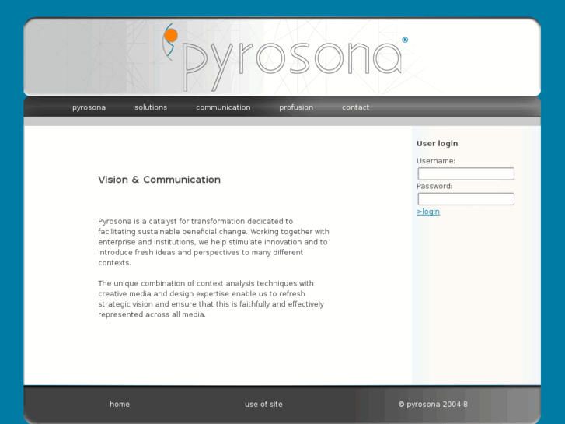Focus the Password input field
565x424 pixels.
pos(466,199)
